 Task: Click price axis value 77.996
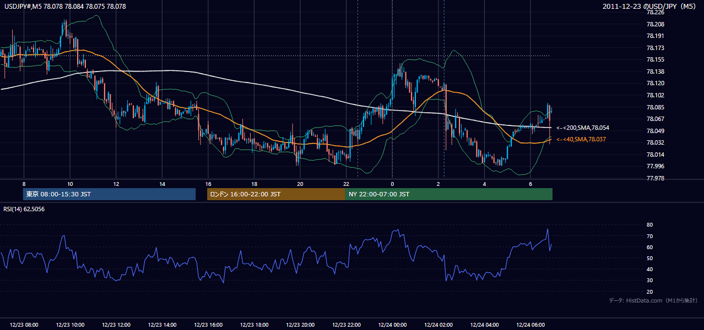[655, 166]
